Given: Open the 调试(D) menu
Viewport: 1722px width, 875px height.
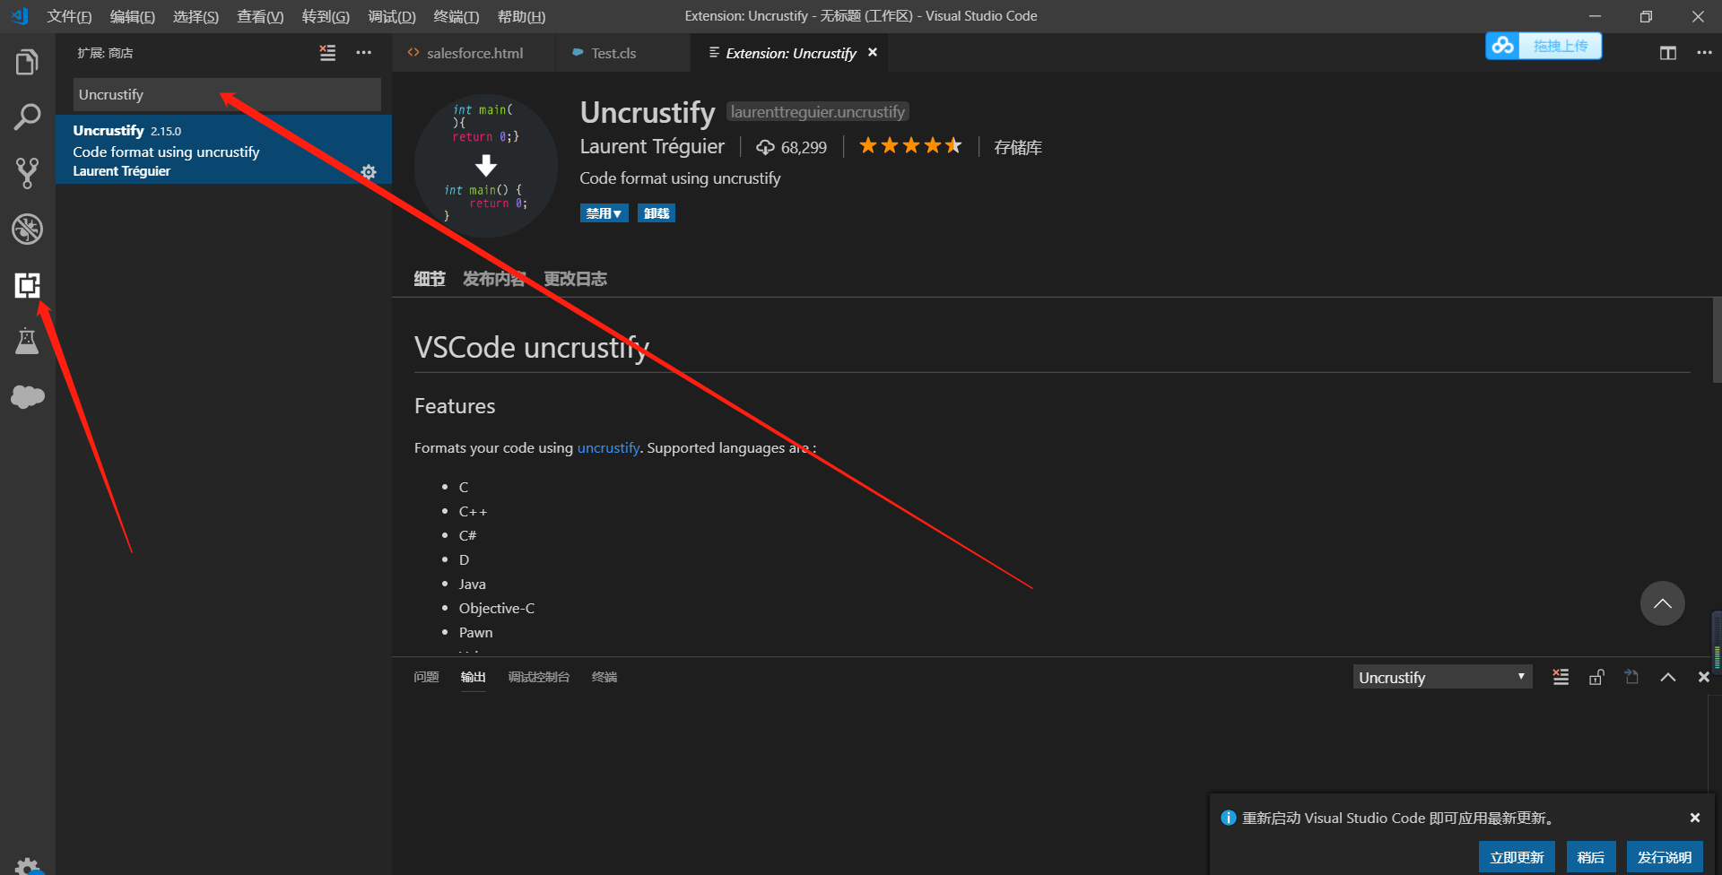Looking at the screenshot, I should click(x=392, y=16).
